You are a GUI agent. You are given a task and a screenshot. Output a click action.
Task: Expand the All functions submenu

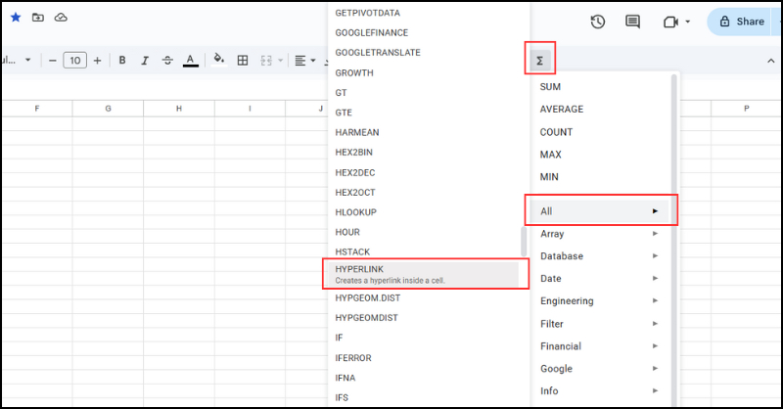(x=599, y=211)
